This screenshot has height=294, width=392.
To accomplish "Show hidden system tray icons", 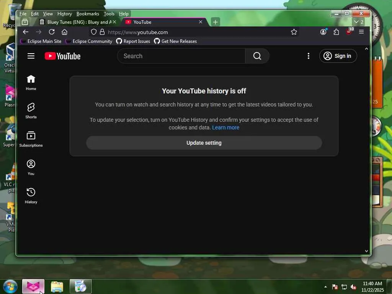I will pyautogui.click(x=325, y=287).
